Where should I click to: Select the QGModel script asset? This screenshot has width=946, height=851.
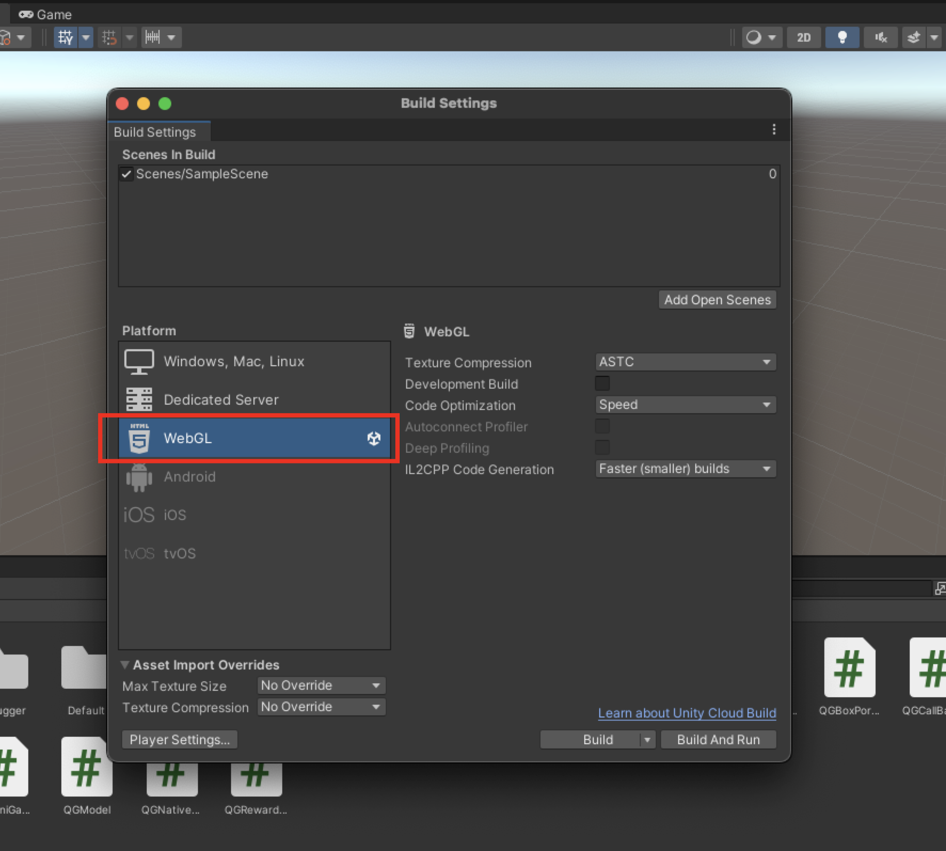point(87,776)
